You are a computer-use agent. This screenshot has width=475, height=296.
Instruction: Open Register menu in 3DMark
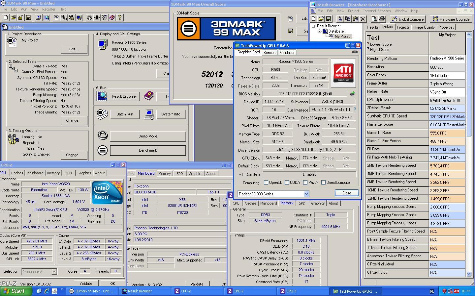pyautogui.click(x=49, y=9)
